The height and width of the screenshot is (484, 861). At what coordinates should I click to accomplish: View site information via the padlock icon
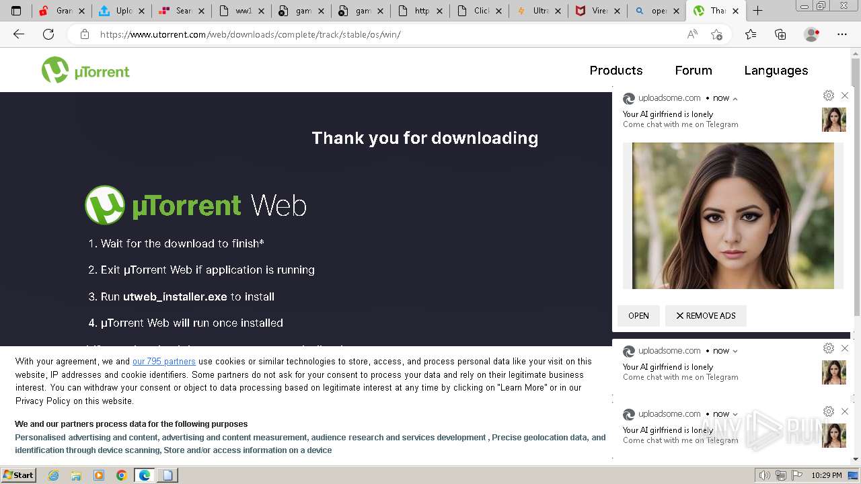point(85,34)
